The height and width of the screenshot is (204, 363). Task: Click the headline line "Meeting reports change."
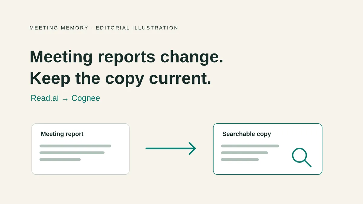[x=126, y=57]
